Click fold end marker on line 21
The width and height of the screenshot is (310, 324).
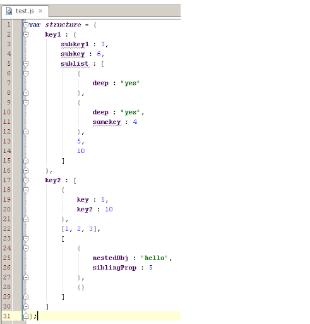[26, 219]
